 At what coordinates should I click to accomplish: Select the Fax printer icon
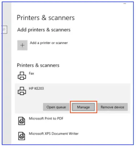(22, 76)
